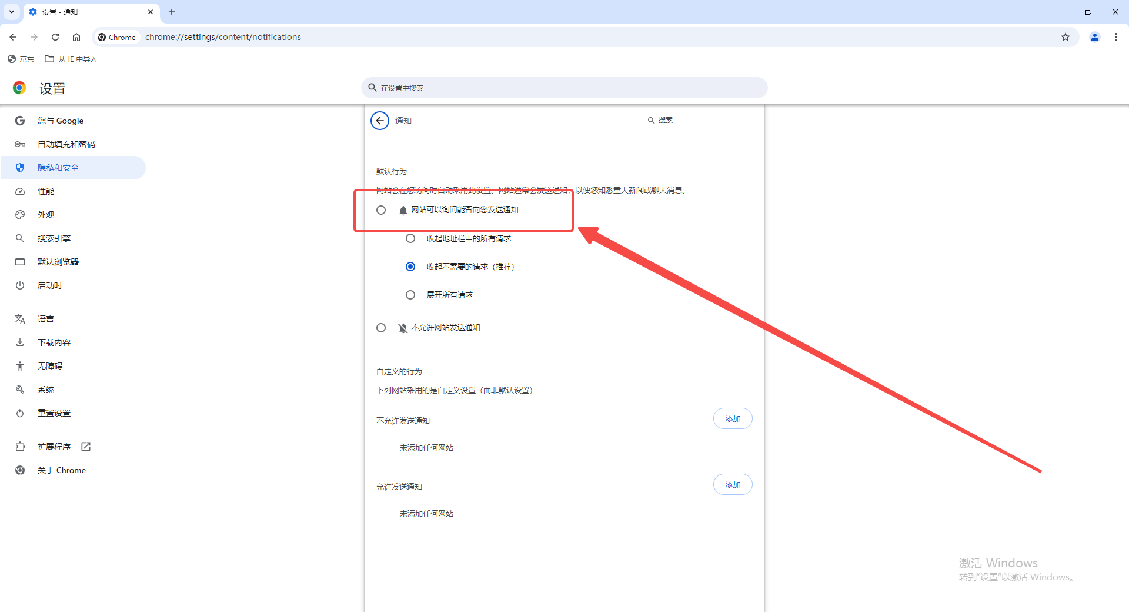Open 重置设置 section
The image size is (1129, 612).
coord(74,413)
